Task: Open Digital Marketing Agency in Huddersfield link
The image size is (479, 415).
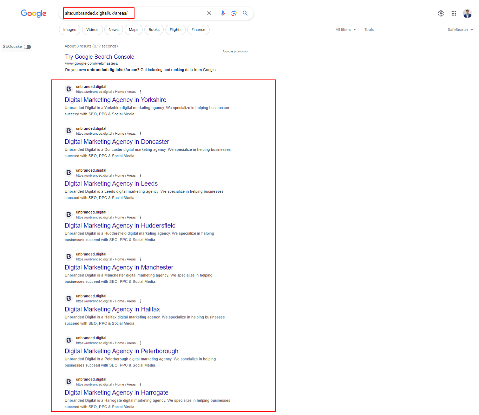Action: pyautogui.click(x=120, y=225)
